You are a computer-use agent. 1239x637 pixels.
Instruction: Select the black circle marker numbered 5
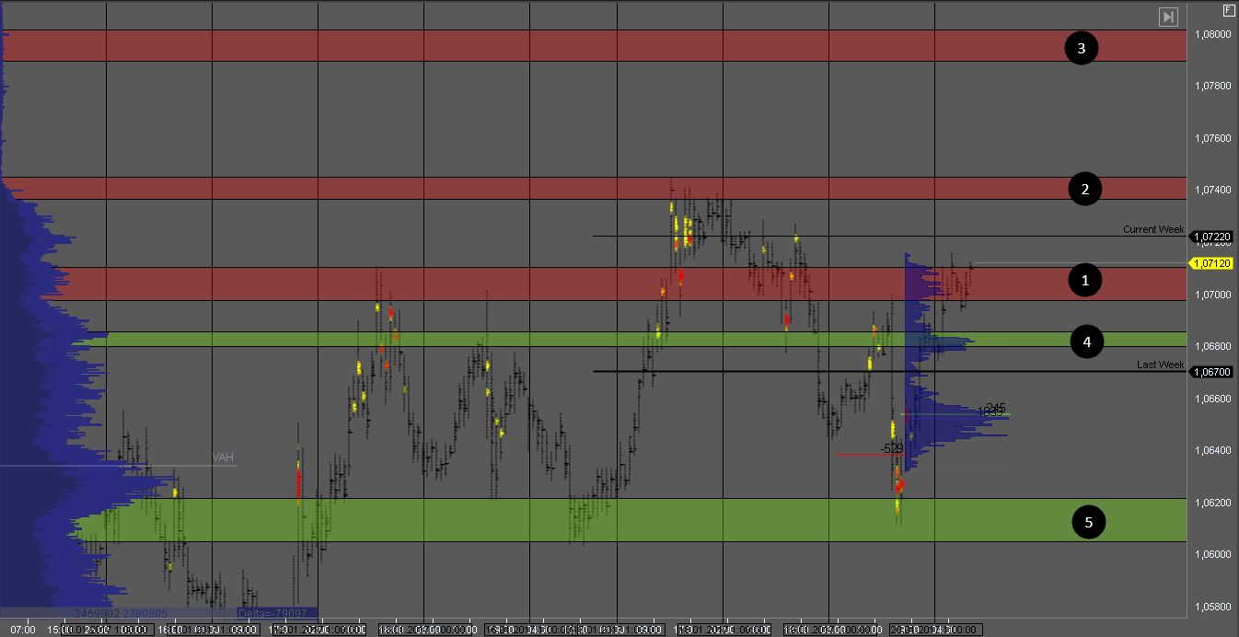(x=1088, y=522)
